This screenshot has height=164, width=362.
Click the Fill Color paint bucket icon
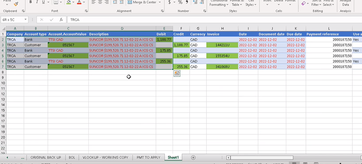point(69,2)
